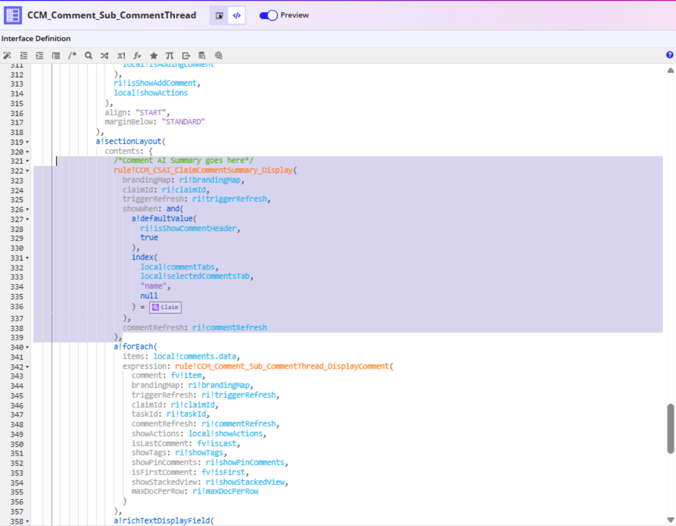Screen dimensions: 676x526
Task: Click the auto-indent lines icon
Action: click(x=56, y=55)
